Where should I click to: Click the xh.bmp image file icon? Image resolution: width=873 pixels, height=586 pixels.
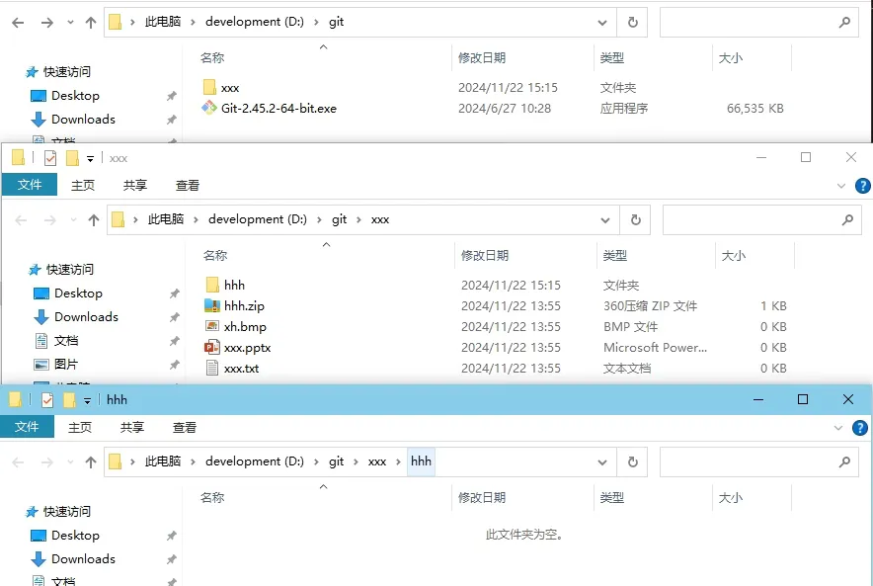click(212, 327)
